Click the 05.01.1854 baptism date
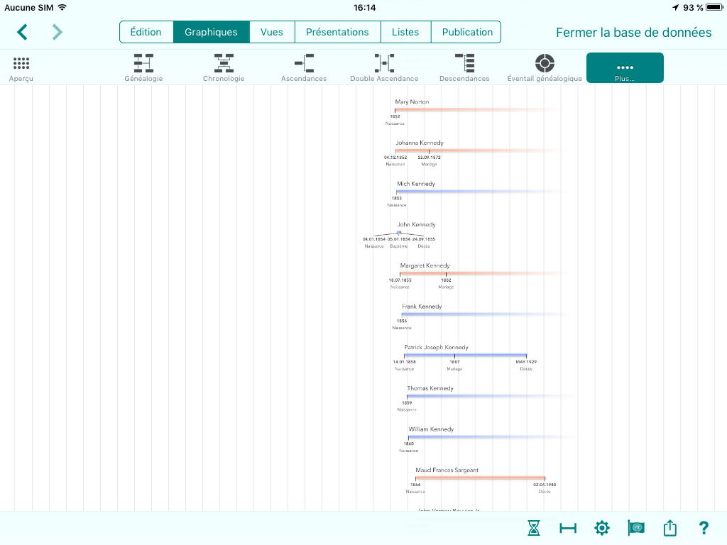The height and width of the screenshot is (545, 727). 399,239
